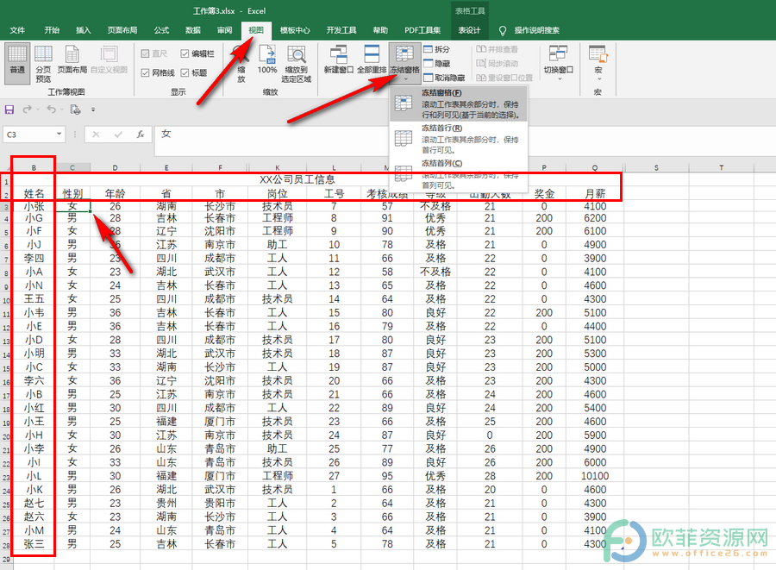Switch to the 插入 ribbon tab

coord(83,30)
